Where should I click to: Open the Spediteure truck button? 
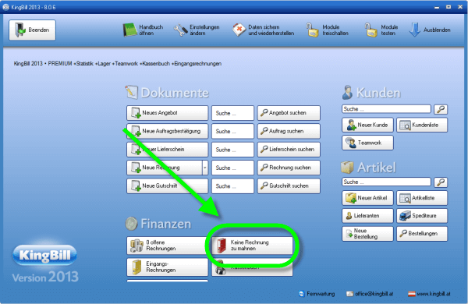pyautogui.click(x=422, y=216)
